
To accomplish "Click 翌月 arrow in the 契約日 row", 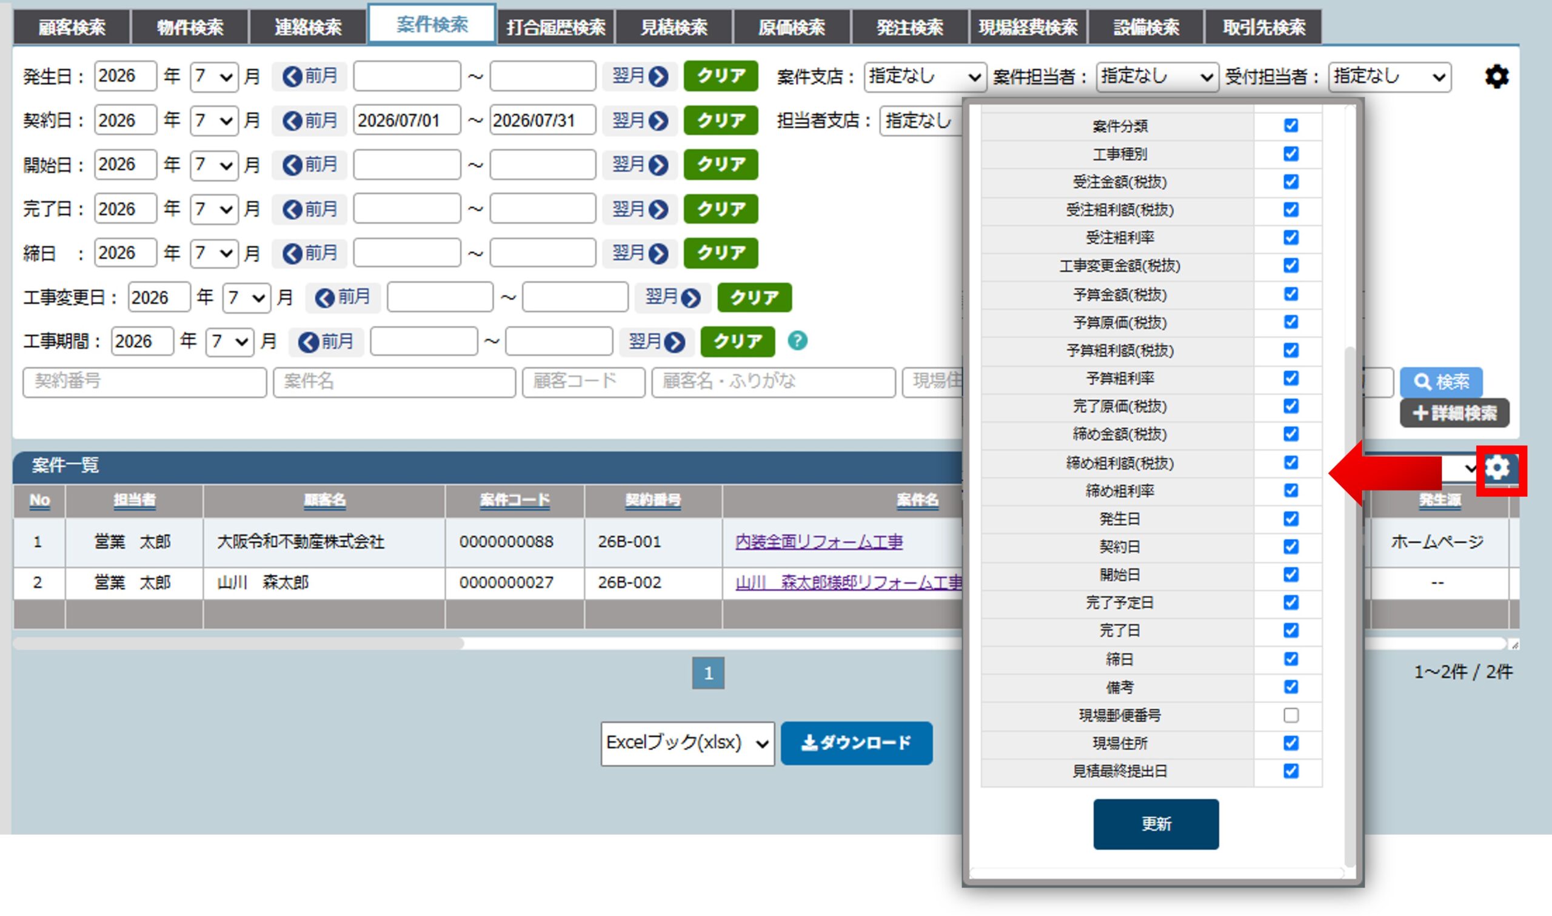I will [x=640, y=121].
